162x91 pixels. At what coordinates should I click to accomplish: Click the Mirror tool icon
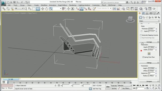point(114,9)
